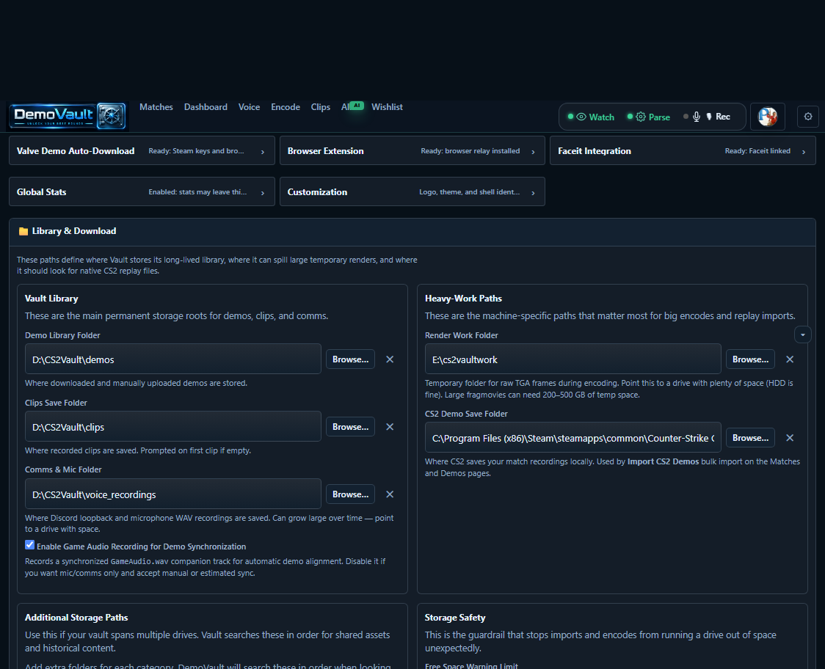
Task: Open the settings gear icon
Action: tap(807, 117)
